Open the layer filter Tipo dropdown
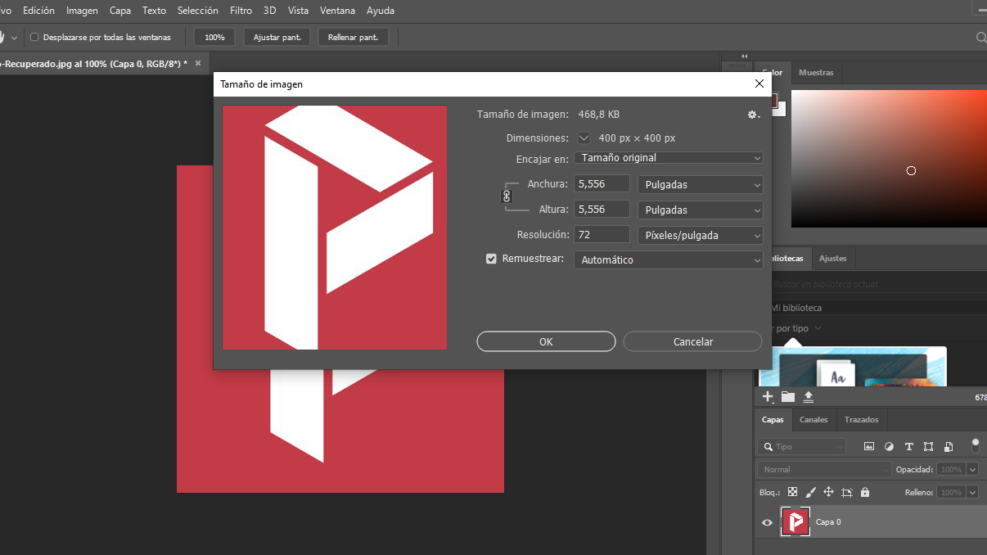The image size is (987, 555). (801, 447)
